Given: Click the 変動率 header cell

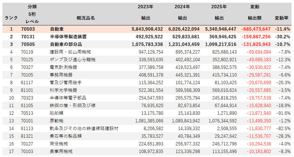Looking at the screenshot, I should click(x=281, y=18).
